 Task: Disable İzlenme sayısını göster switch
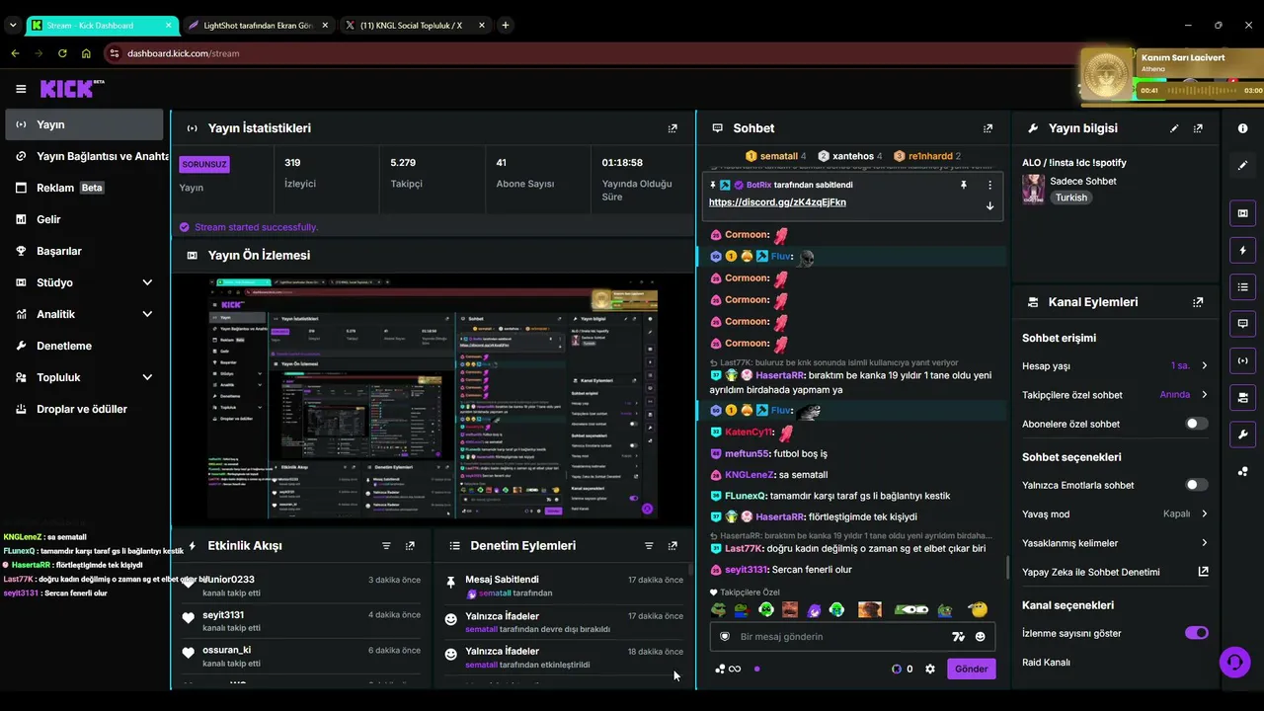click(1196, 633)
